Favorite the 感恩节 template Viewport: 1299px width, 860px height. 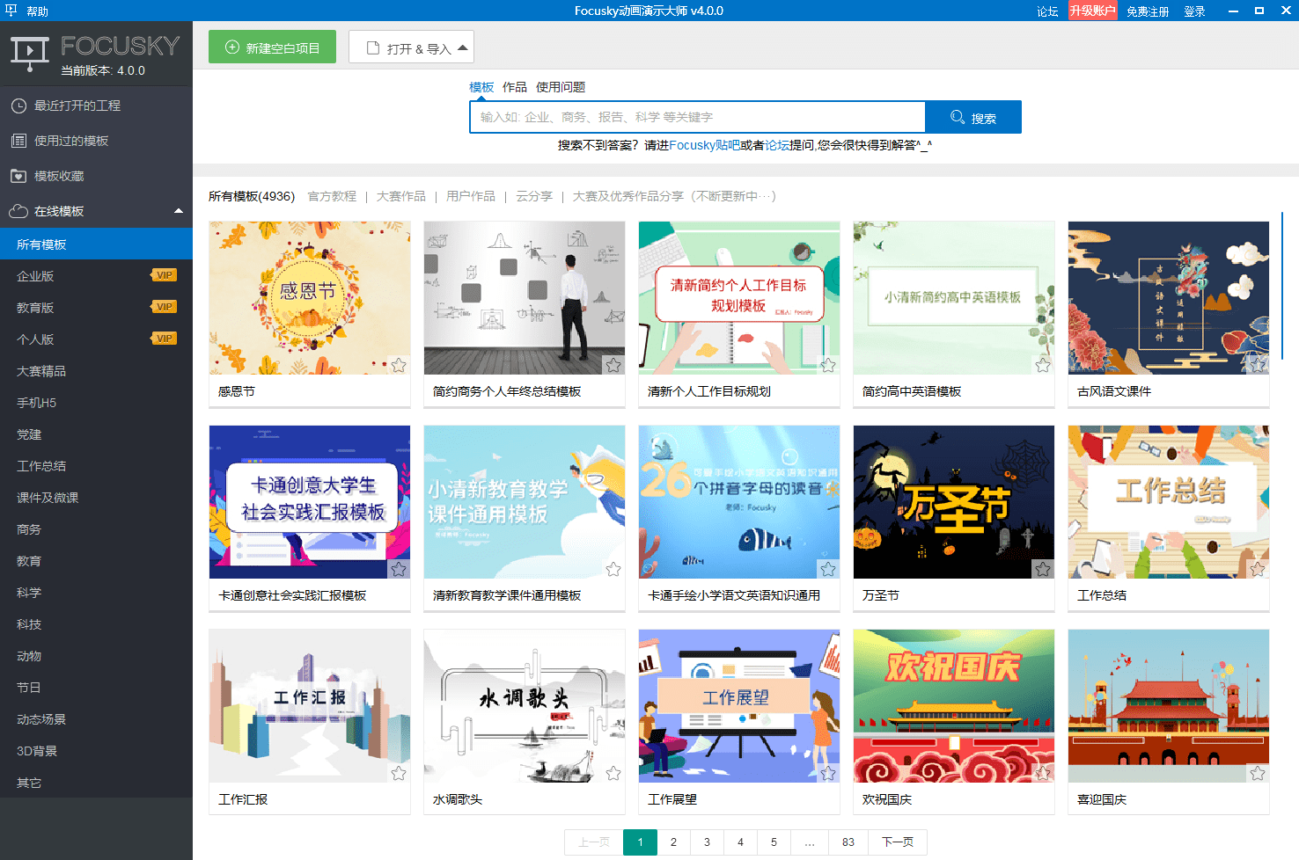click(x=398, y=364)
